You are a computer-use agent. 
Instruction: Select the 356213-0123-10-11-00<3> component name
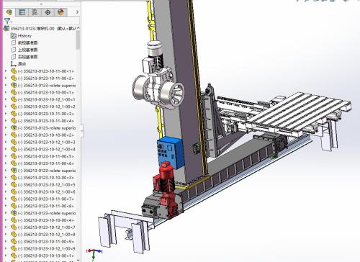(x=46, y=114)
